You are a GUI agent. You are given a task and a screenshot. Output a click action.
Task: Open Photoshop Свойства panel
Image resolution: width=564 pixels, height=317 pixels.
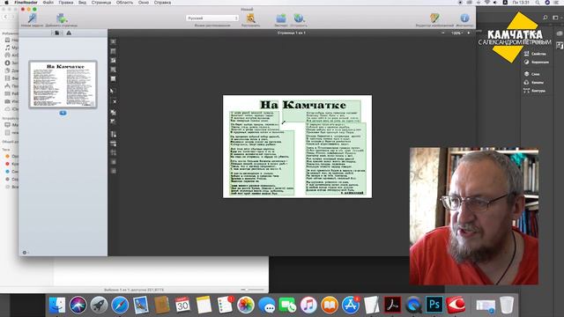[535, 54]
